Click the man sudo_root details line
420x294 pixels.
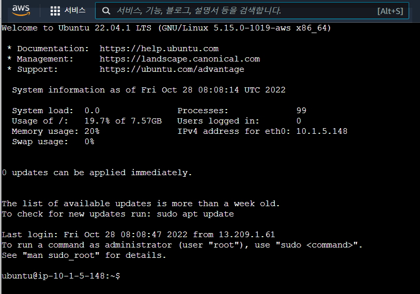pos(84,255)
